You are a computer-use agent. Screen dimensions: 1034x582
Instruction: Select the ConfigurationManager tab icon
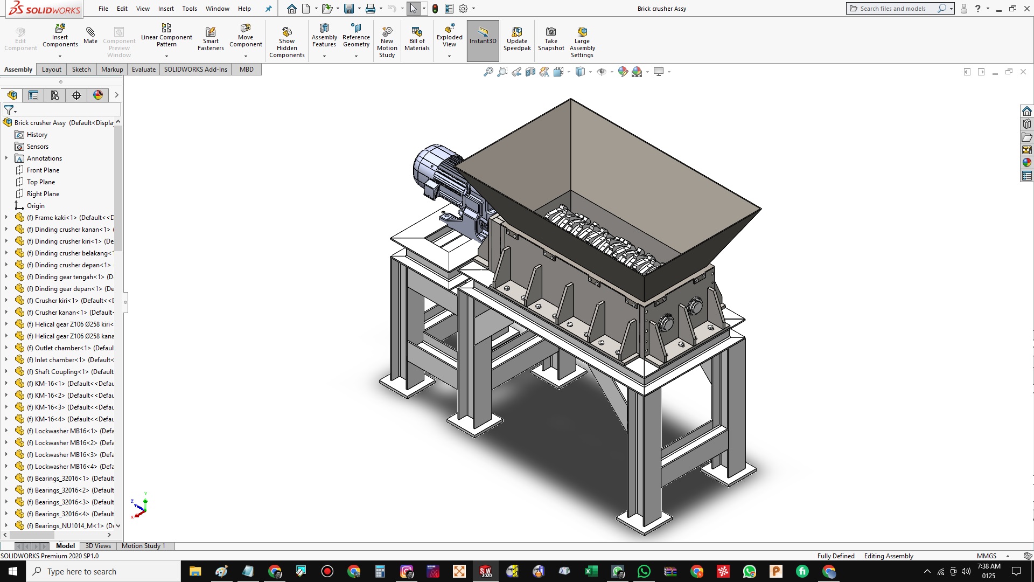tap(55, 95)
